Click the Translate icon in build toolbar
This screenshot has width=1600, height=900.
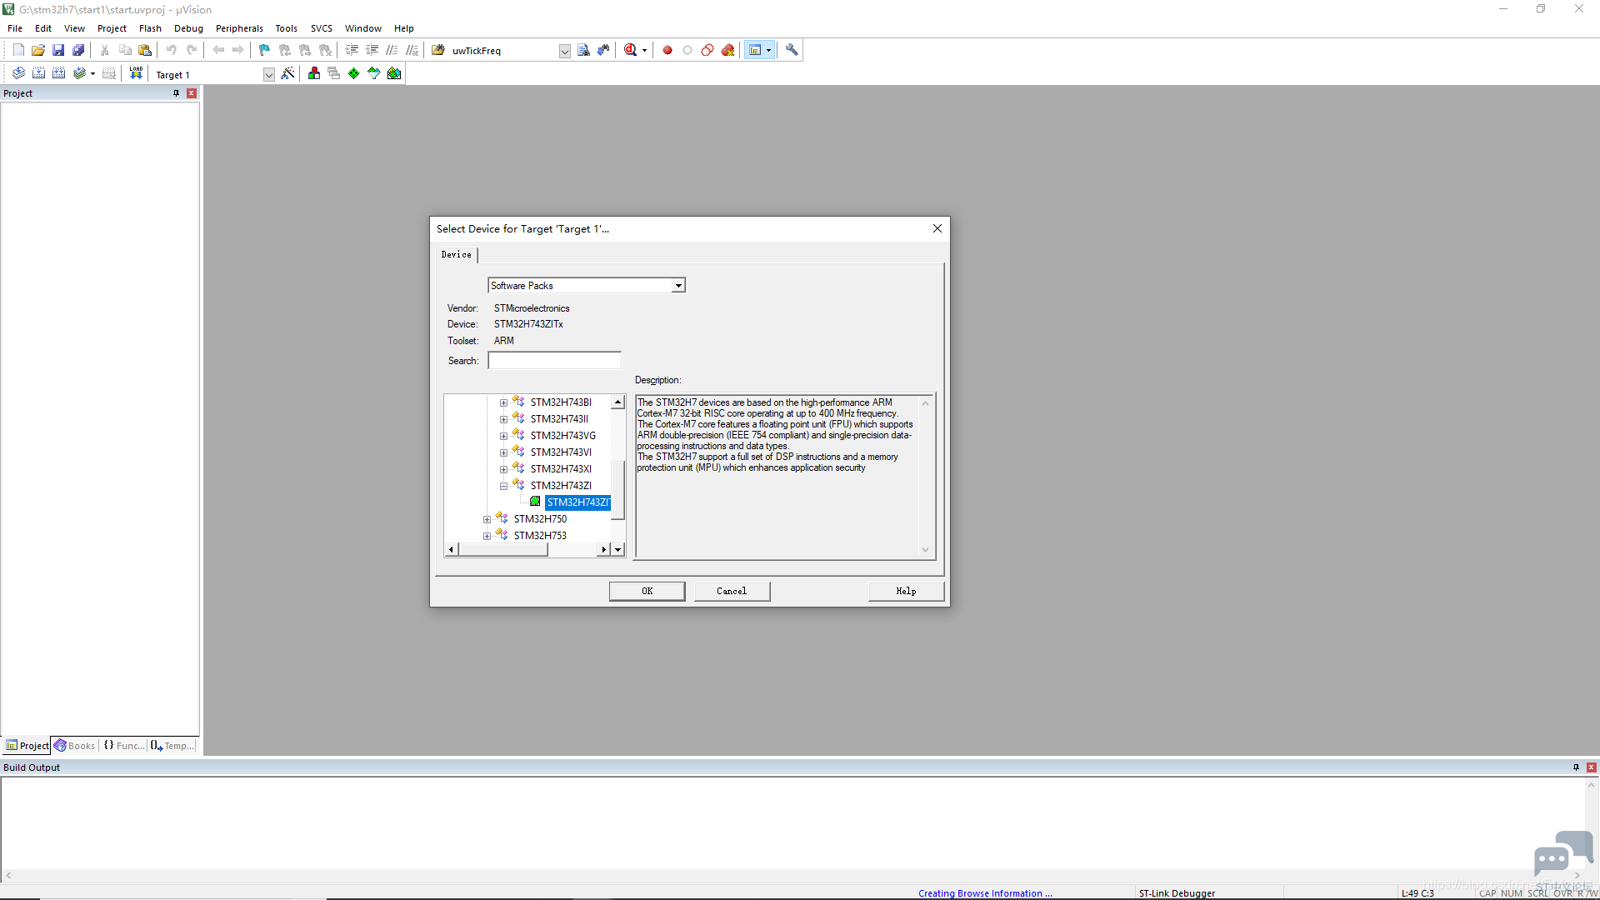click(18, 74)
